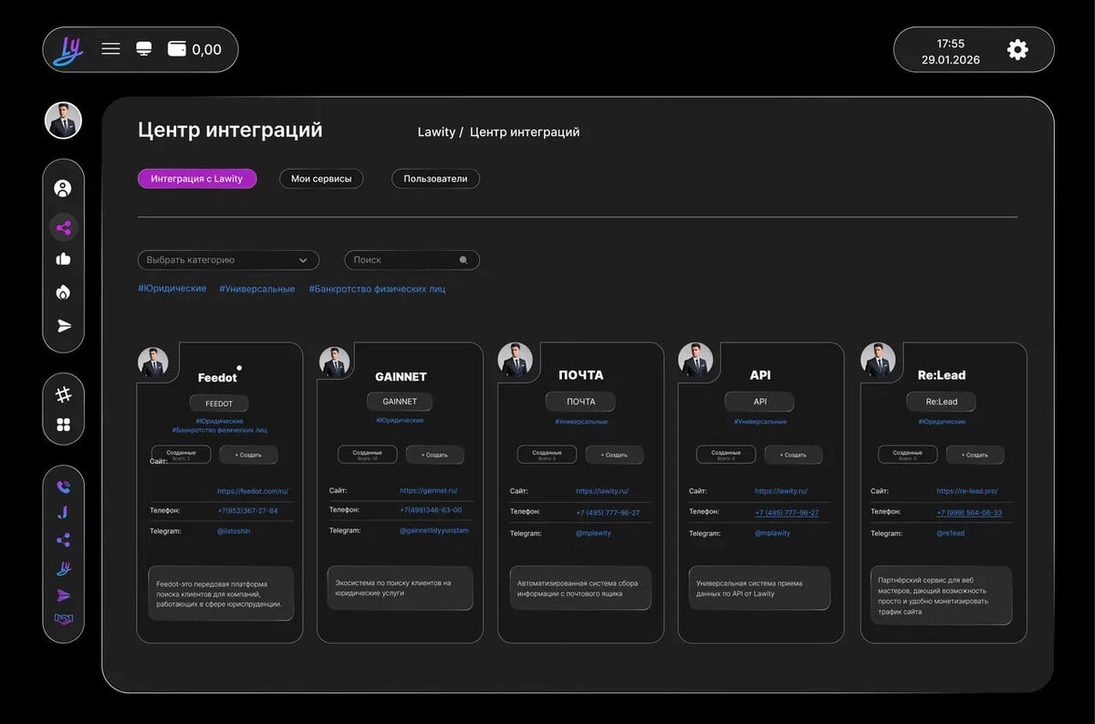Click Создать on API card

[x=793, y=455]
